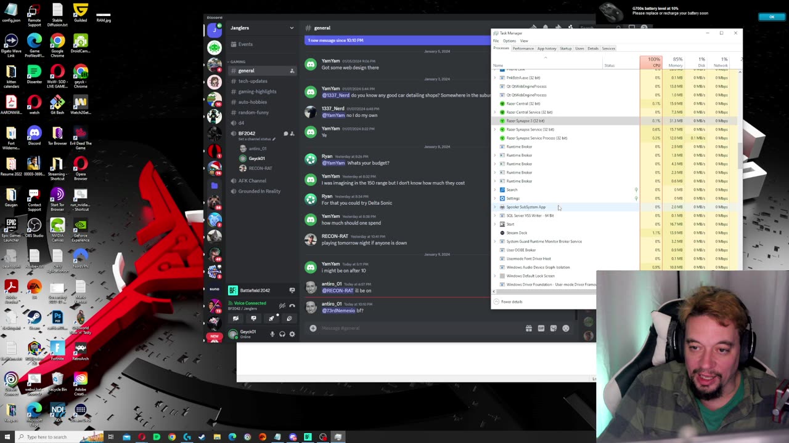Switch to the Users tab in Task Manager
789x443 pixels.
pyautogui.click(x=579, y=49)
